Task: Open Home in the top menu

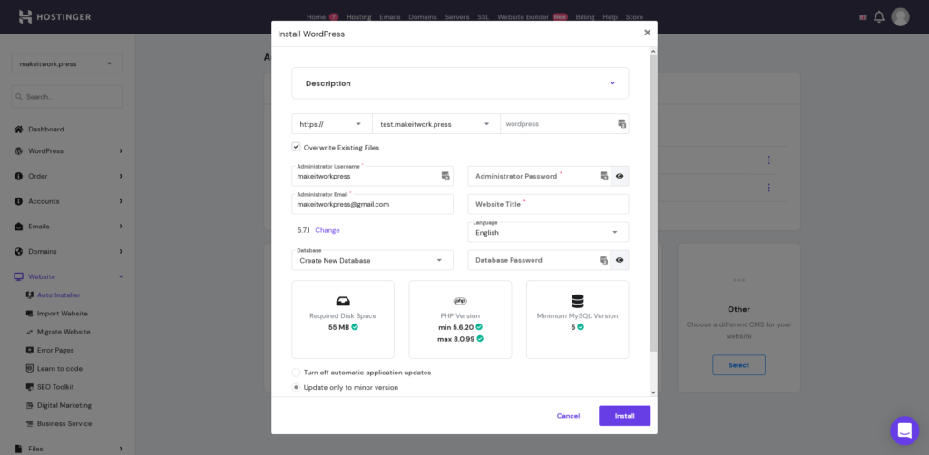Action: coord(317,17)
